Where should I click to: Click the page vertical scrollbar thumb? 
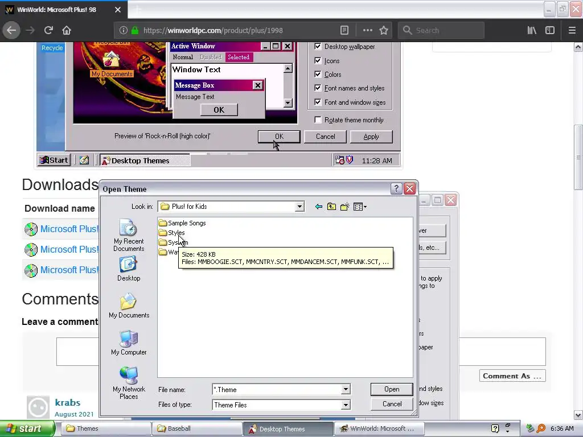[x=578, y=158]
